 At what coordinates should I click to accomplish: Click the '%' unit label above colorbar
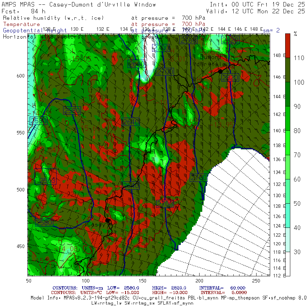[295, 34]
